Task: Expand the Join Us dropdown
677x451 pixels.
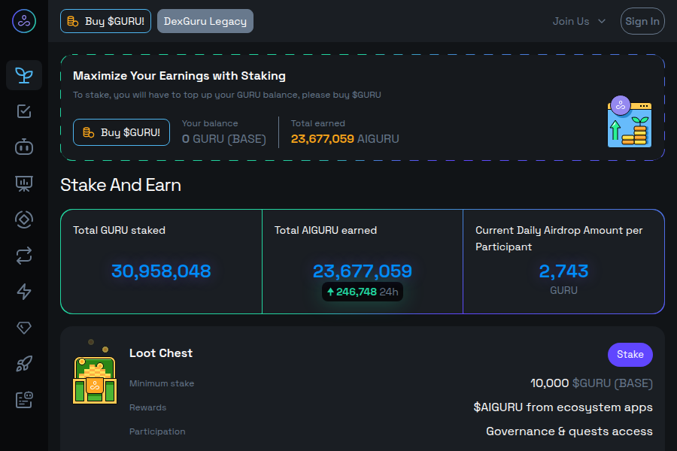Action: click(x=578, y=21)
